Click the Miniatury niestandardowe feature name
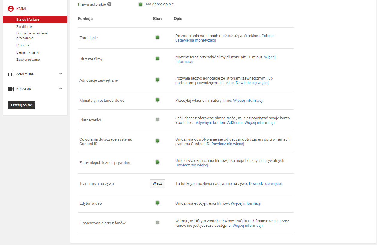The width and height of the screenshot is (377, 245). [102, 101]
